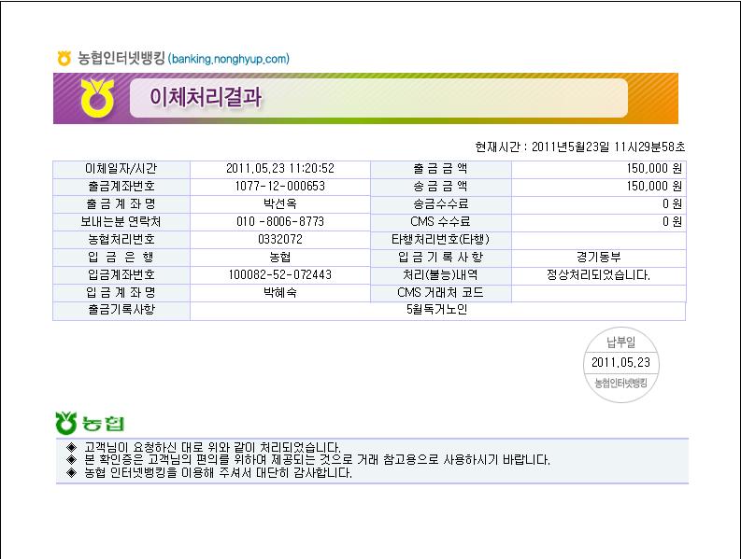Click the yellow Nonghyup emblem in the banner
Image resolution: width=741 pixels, height=559 pixels.
(x=97, y=98)
